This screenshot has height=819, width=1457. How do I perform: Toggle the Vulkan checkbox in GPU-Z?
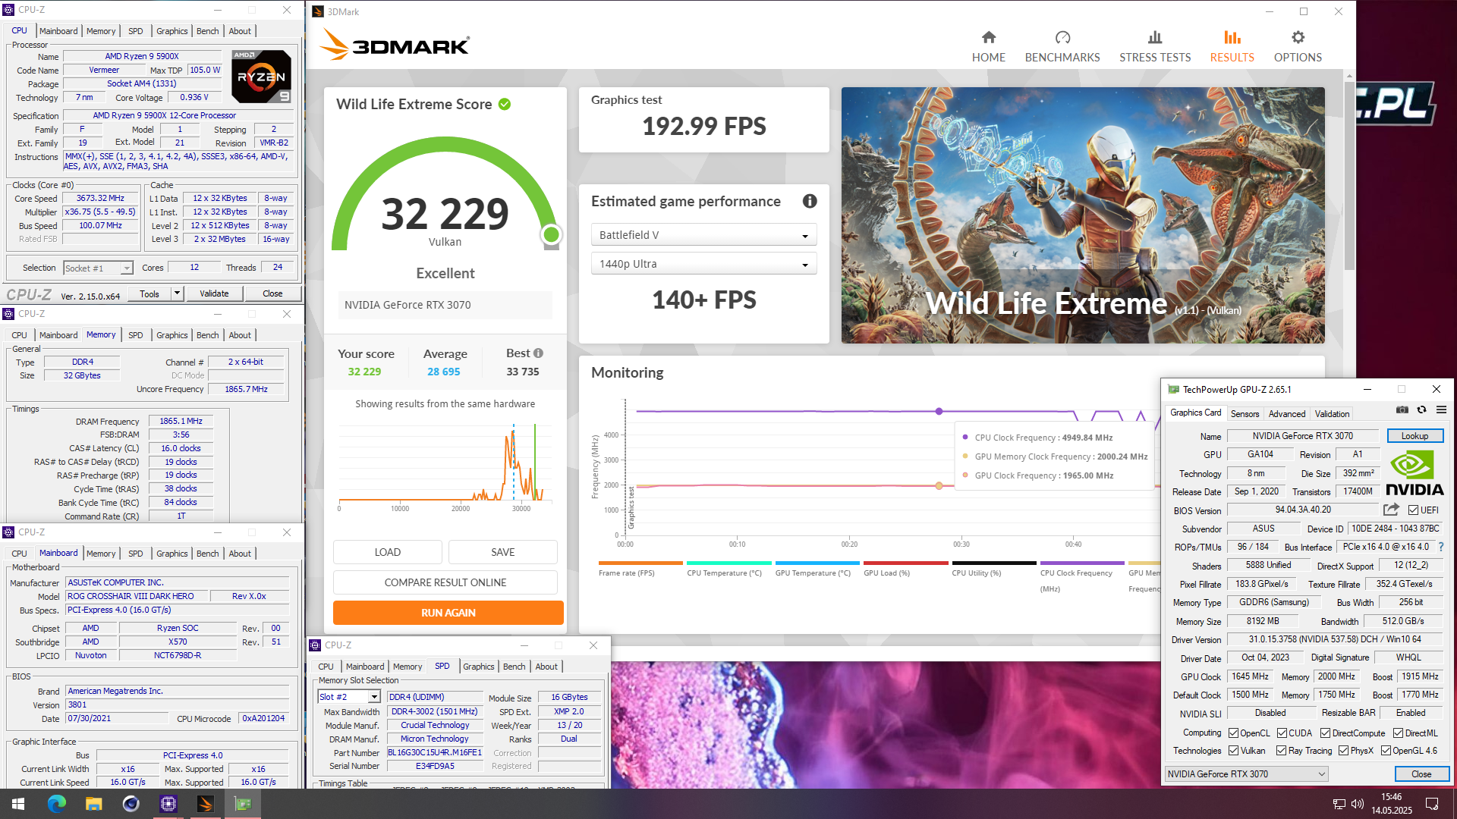coord(1233,751)
